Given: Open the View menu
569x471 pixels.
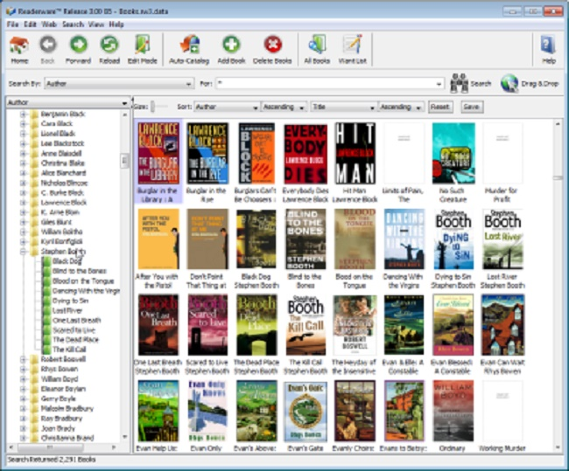Looking at the screenshot, I should coord(96,24).
